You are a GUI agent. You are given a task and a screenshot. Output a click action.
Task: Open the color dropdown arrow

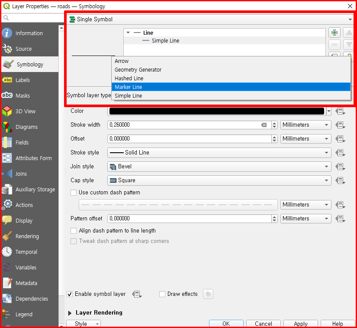pyautogui.click(x=329, y=112)
